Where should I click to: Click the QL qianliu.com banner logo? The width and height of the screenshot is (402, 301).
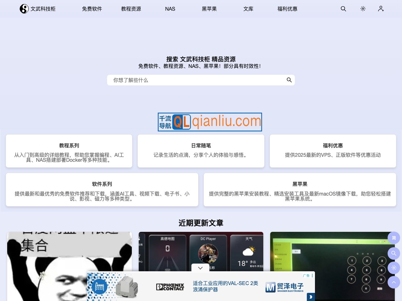tap(210, 122)
